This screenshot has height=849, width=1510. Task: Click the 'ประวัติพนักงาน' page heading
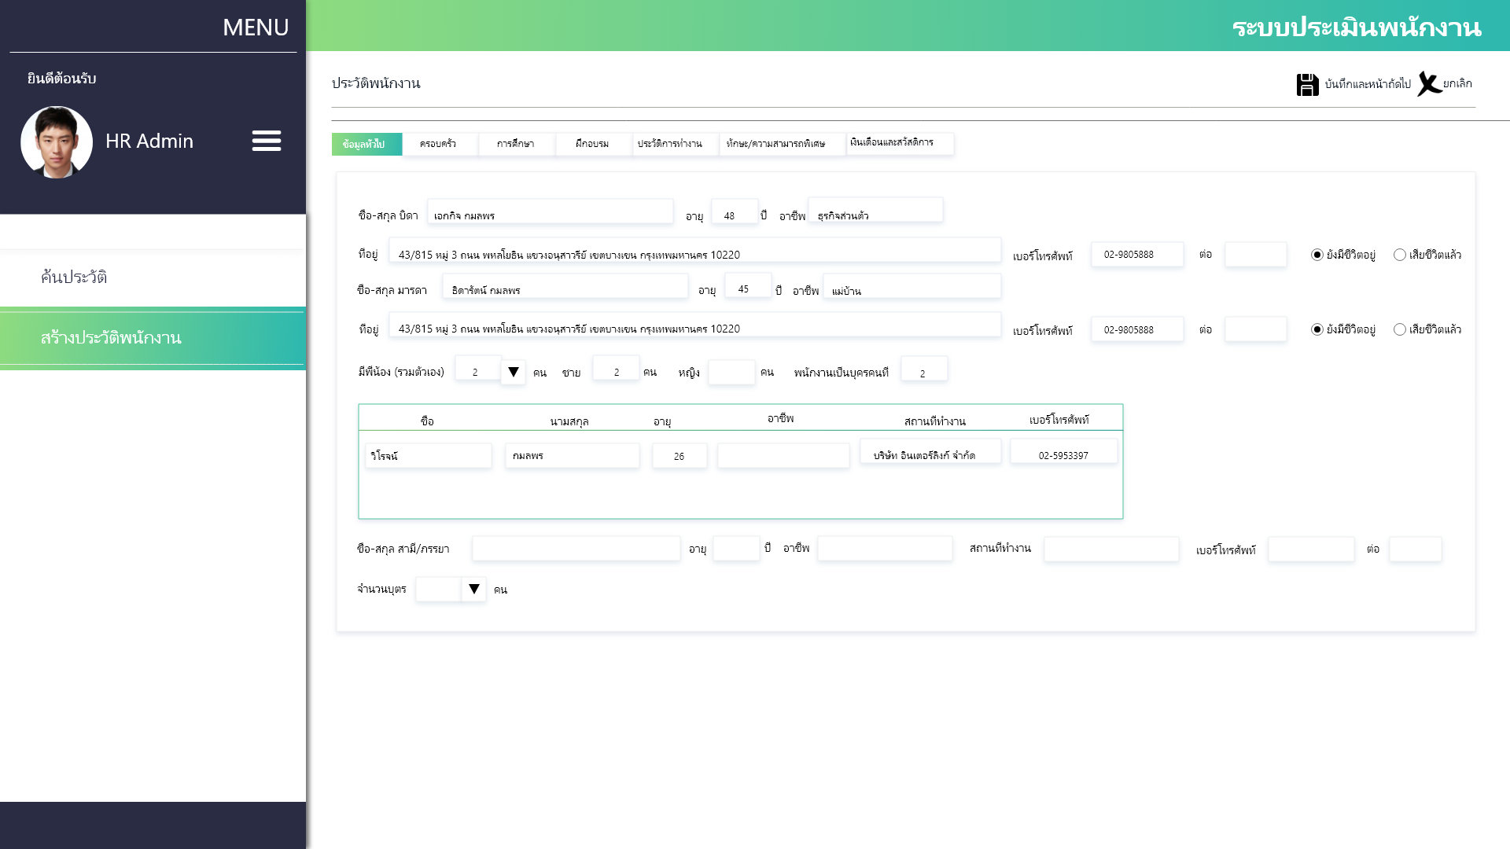(376, 83)
